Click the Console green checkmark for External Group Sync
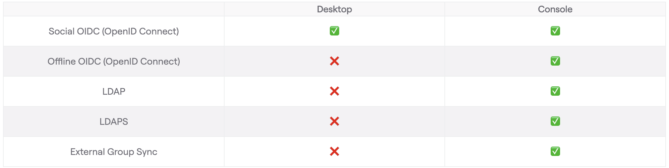This screenshot has height=168, width=669. tap(555, 151)
